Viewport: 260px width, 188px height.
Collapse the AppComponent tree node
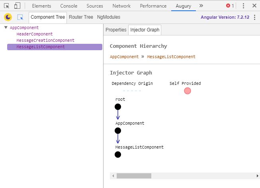click(6, 28)
